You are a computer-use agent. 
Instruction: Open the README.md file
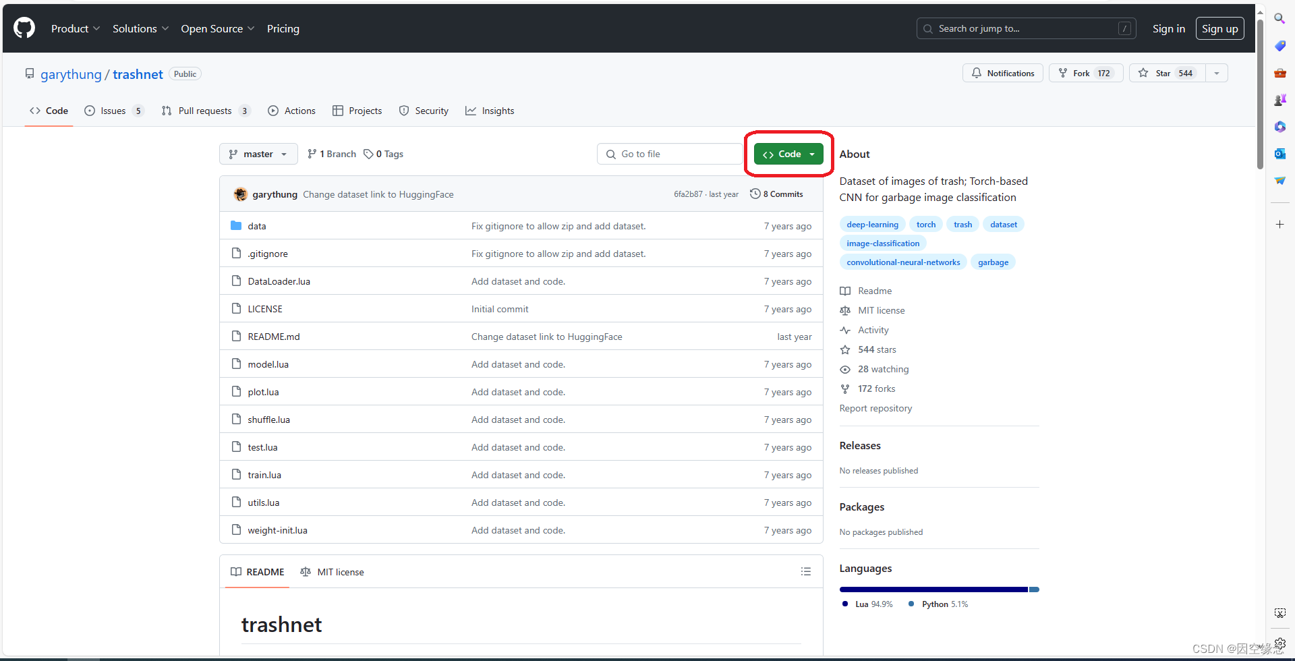pos(273,337)
